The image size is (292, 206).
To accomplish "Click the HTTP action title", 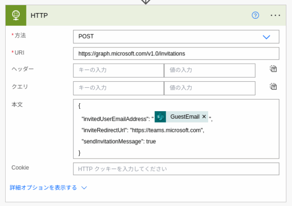I will pyautogui.click(x=39, y=15).
